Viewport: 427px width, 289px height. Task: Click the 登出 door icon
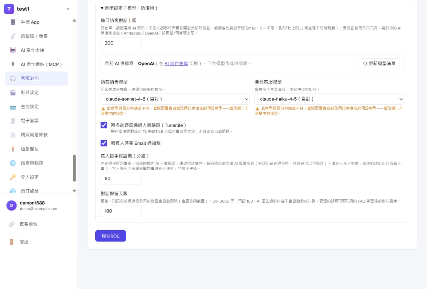coord(12,242)
